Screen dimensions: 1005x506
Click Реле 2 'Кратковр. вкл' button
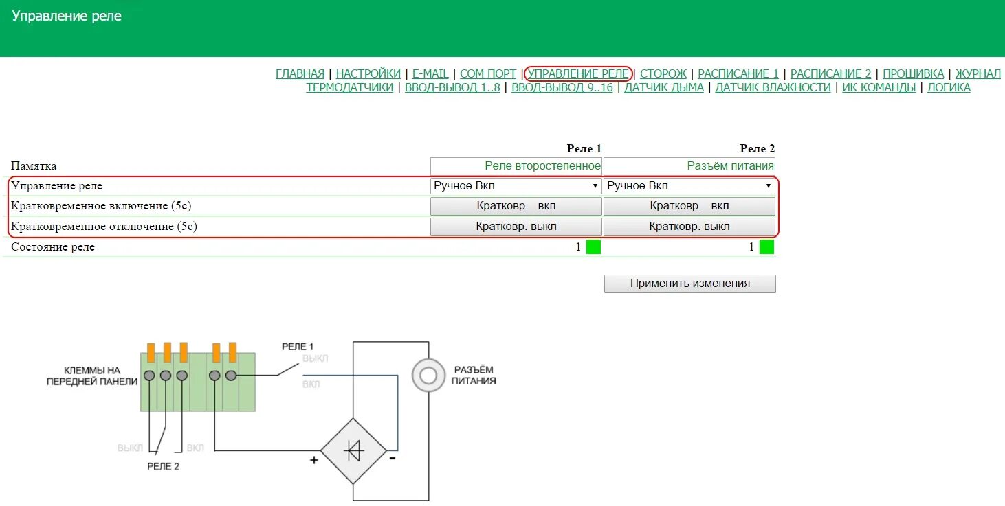pyautogui.click(x=689, y=206)
